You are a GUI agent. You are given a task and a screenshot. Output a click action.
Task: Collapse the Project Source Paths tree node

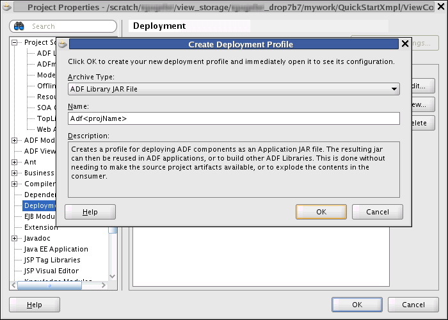14,43
